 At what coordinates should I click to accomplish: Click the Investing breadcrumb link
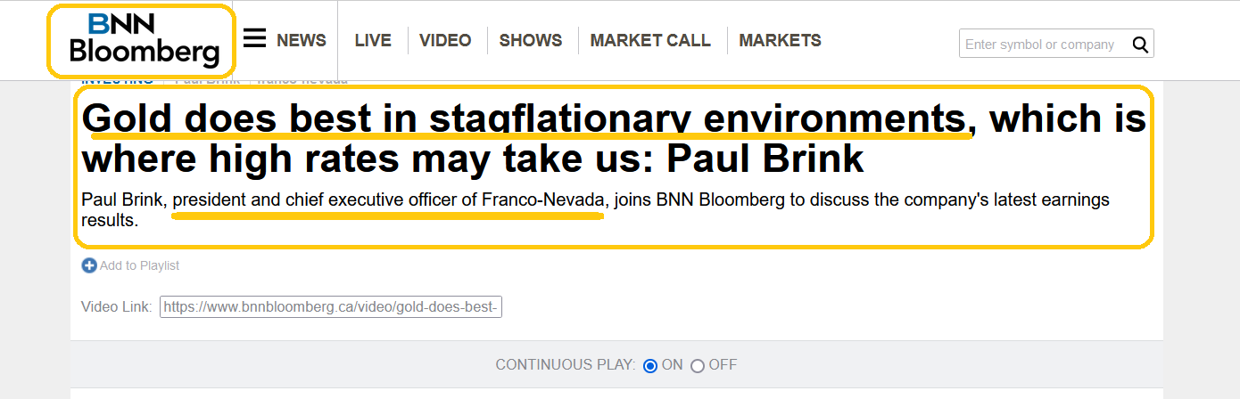[x=117, y=81]
